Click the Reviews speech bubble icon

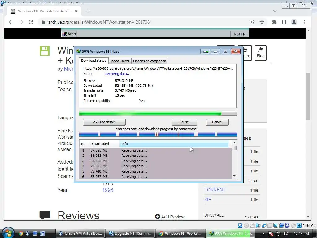(45, 215)
